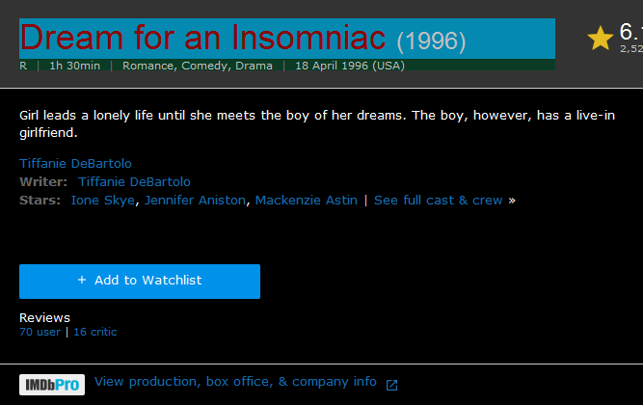Click the Stars: label
Viewport: 643px width, 405px height.
[40, 201]
